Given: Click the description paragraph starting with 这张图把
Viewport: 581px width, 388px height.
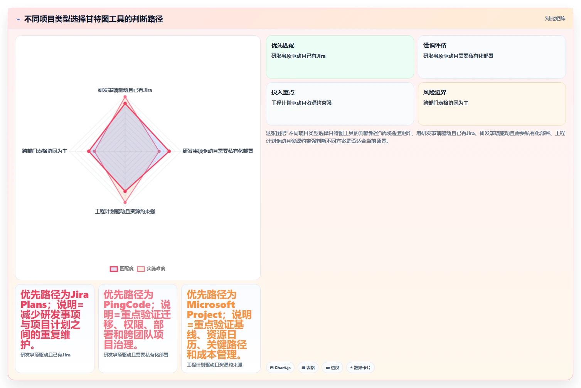Looking at the screenshot, I should (415, 137).
